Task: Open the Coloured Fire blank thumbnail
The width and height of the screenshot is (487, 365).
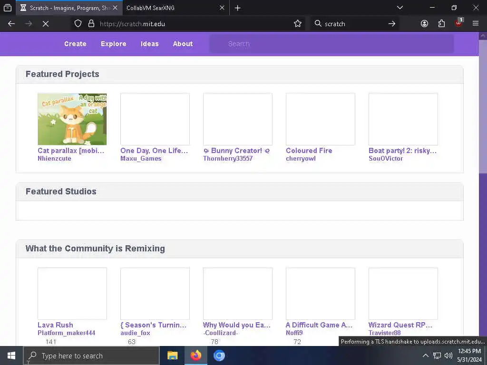Action: point(321,119)
